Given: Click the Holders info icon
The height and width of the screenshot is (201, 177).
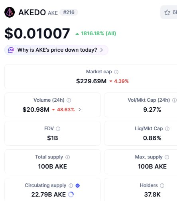Looking at the screenshot, I should click(x=162, y=185).
